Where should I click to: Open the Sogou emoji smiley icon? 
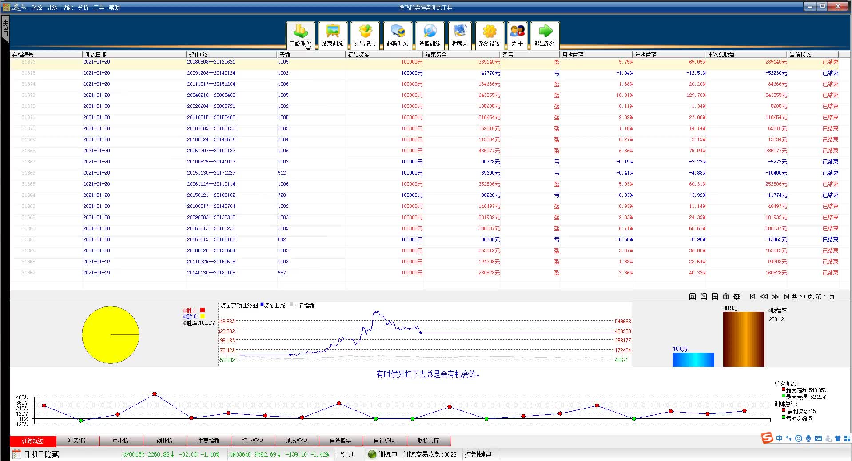point(799,438)
